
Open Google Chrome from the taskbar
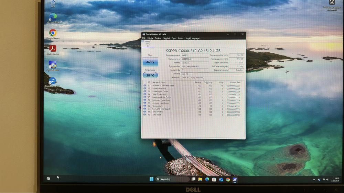coord(228,179)
